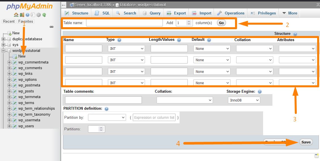
Task: Expand the sys database node
Action: click(x=3, y=45)
